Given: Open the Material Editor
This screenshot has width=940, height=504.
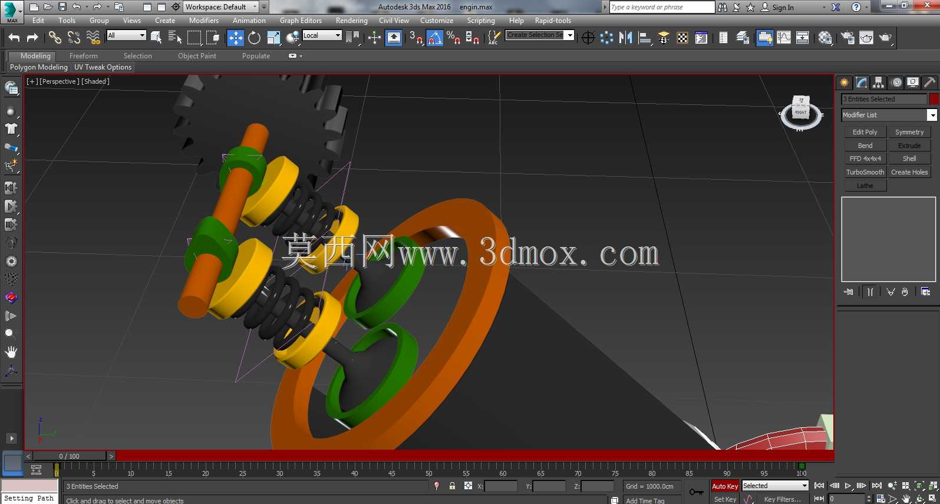Looking at the screenshot, I should pos(825,38).
